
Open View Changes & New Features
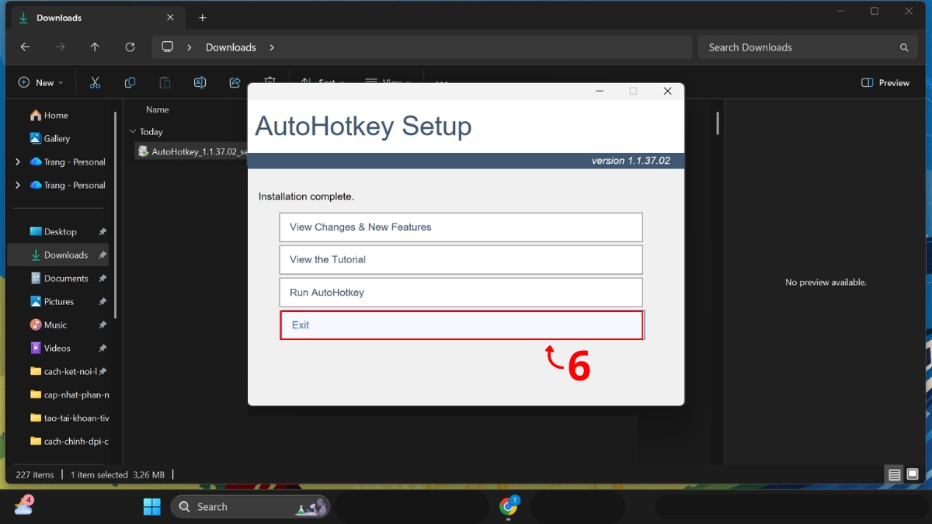coord(461,227)
